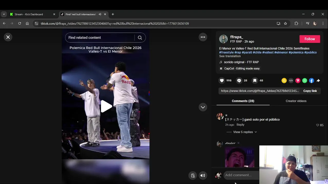Open Ander commenter profile

coord(230,143)
